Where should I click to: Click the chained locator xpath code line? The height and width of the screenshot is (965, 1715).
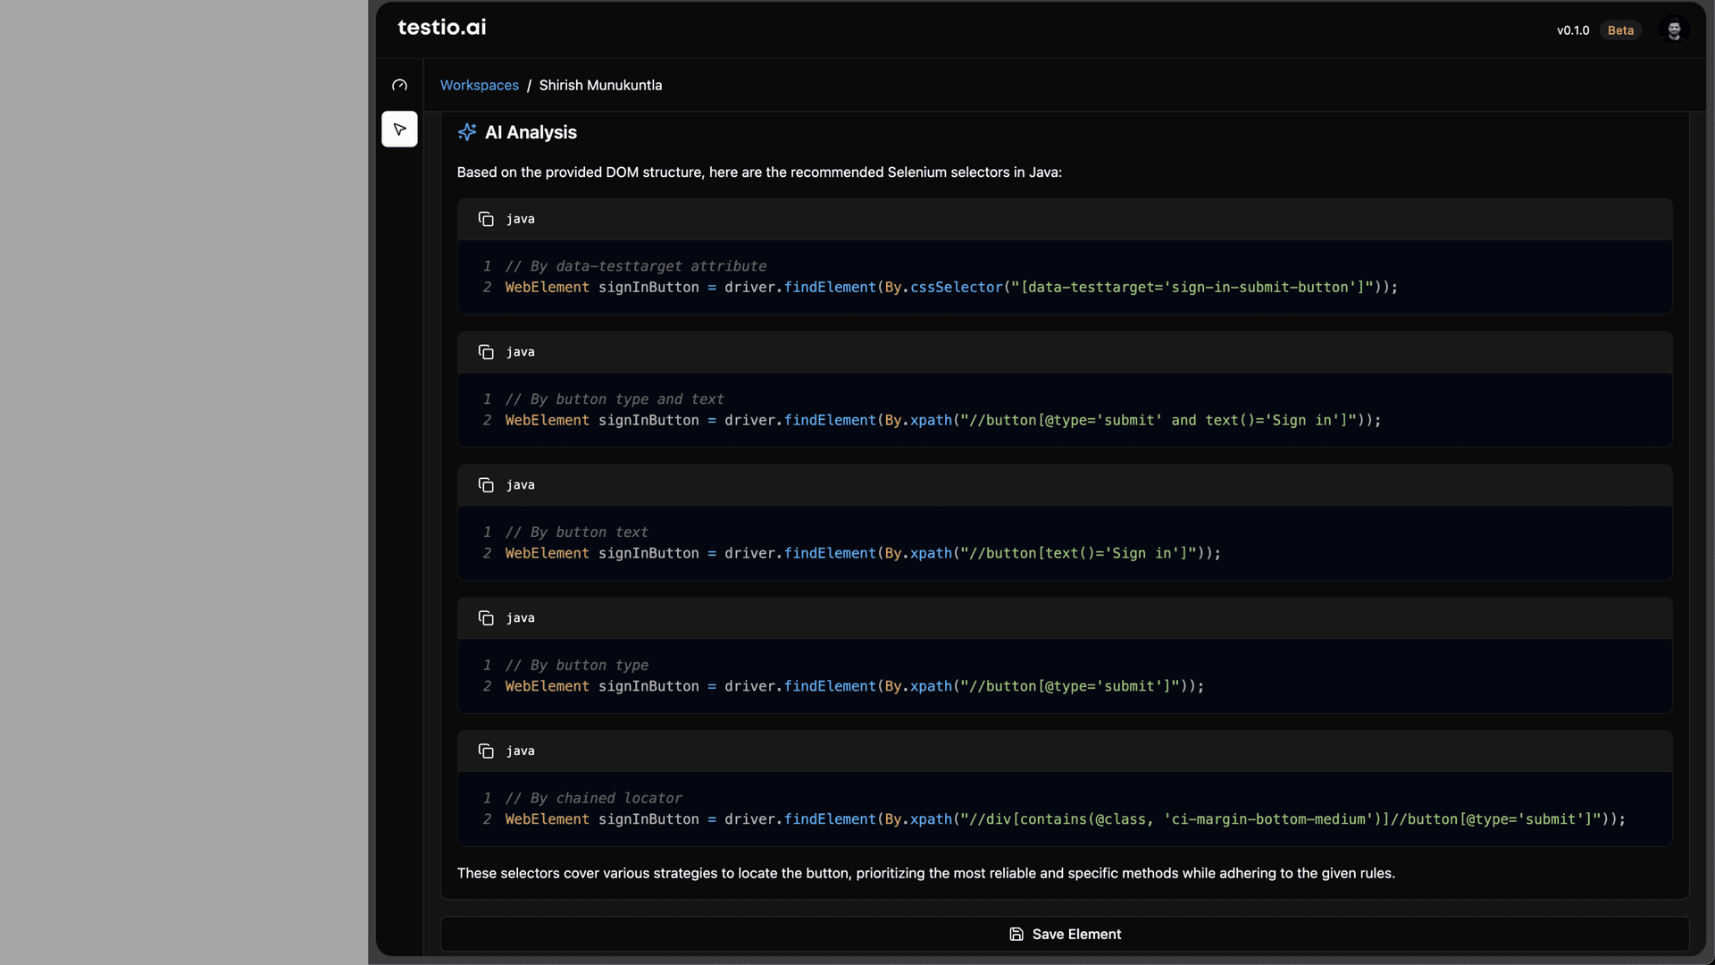[1064, 819]
